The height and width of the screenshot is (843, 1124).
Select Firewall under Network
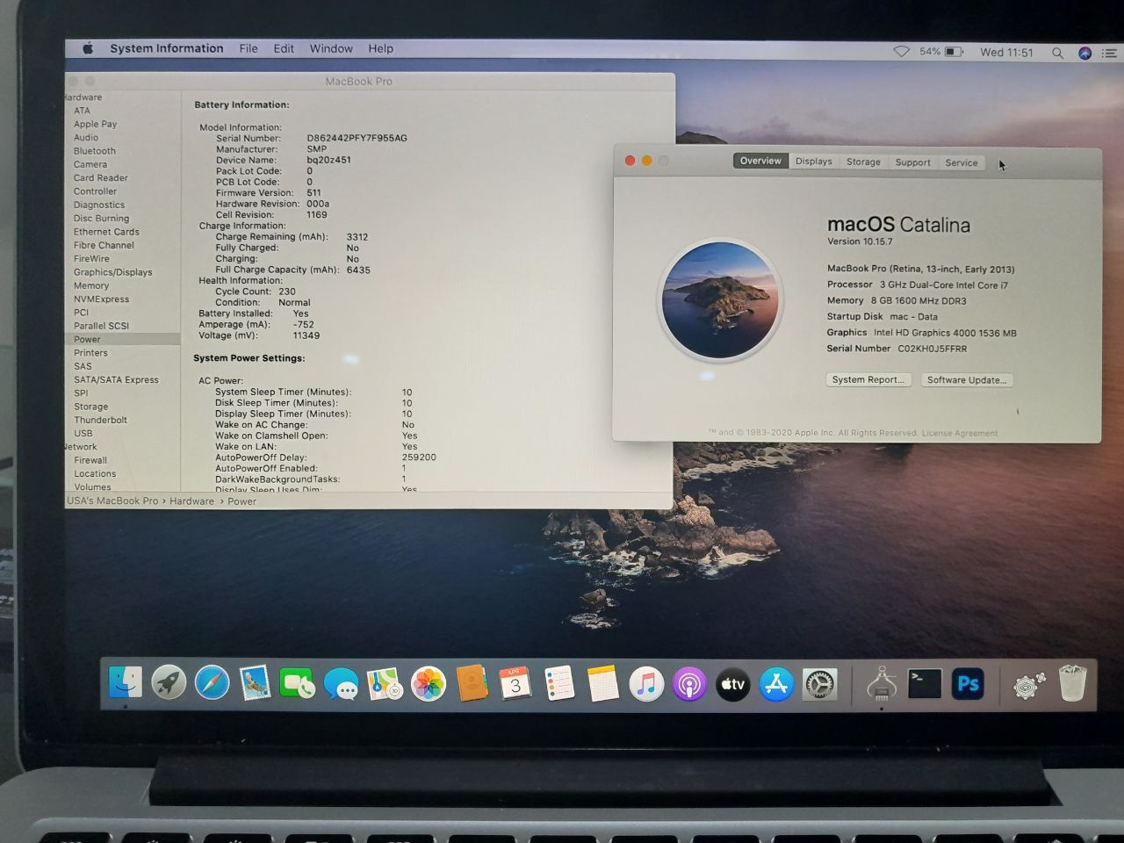(x=90, y=460)
